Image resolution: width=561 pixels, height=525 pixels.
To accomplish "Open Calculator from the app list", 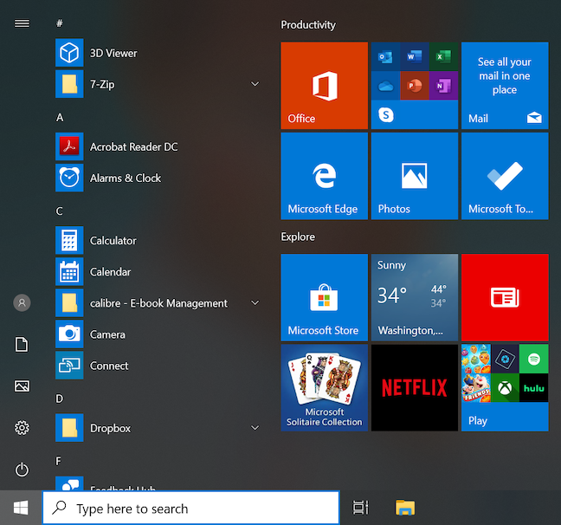I will [113, 241].
